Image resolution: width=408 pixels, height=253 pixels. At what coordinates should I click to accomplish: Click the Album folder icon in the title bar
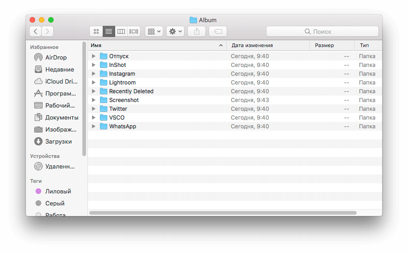click(193, 20)
